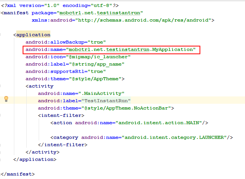Collapse the manifest element fold marker

point(0,13)
